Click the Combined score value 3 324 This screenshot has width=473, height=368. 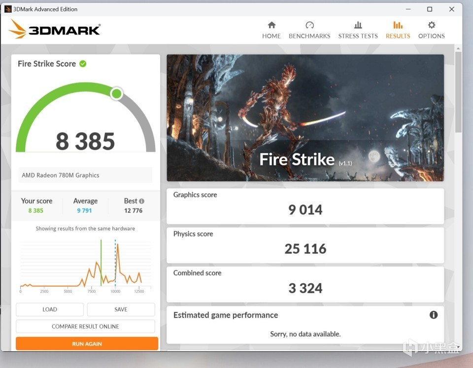pyautogui.click(x=305, y=288)
